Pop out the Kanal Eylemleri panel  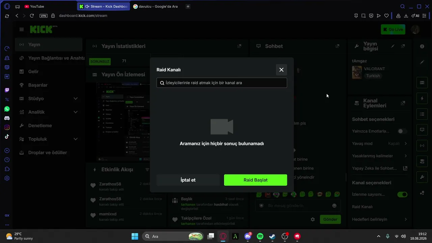[403, 103]
